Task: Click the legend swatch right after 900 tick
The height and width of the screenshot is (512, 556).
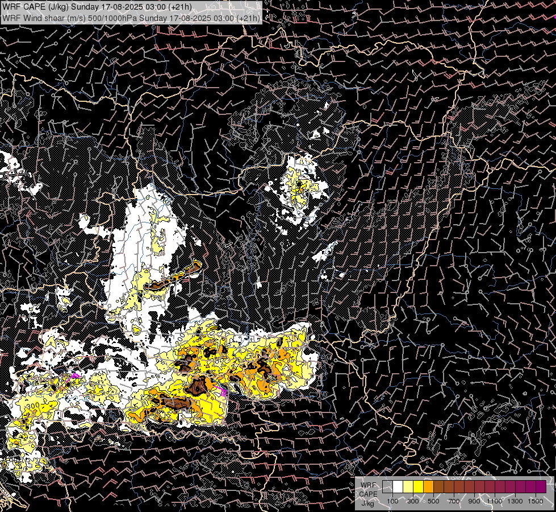Action: pos(480,486)
